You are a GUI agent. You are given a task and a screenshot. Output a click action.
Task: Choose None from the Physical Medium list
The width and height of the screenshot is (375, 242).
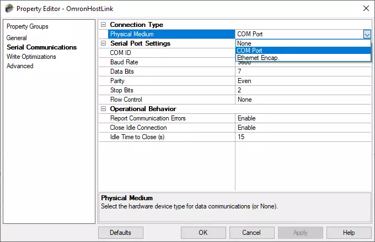[303, 43]
